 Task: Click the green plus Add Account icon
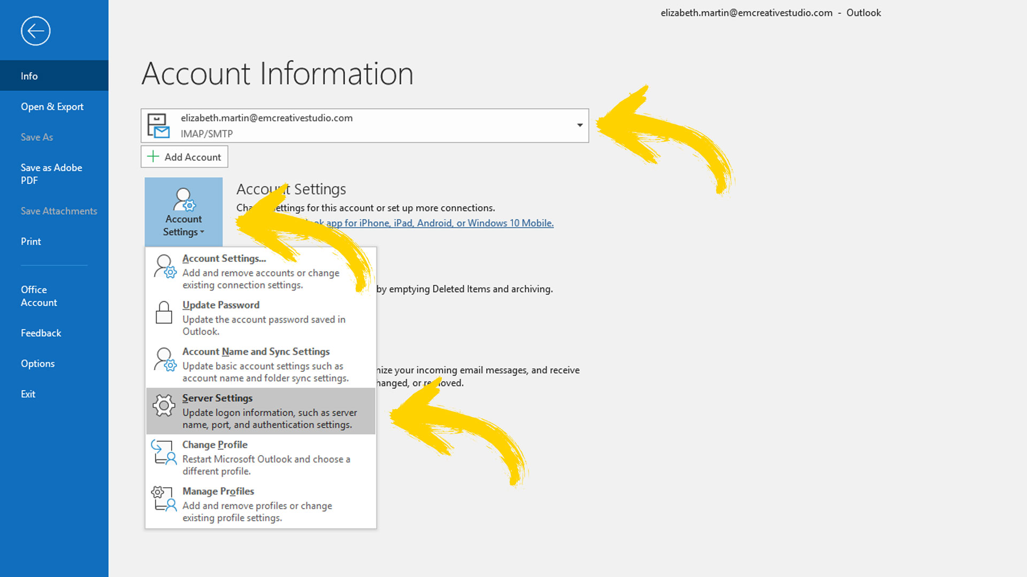[x=153, y=157]
